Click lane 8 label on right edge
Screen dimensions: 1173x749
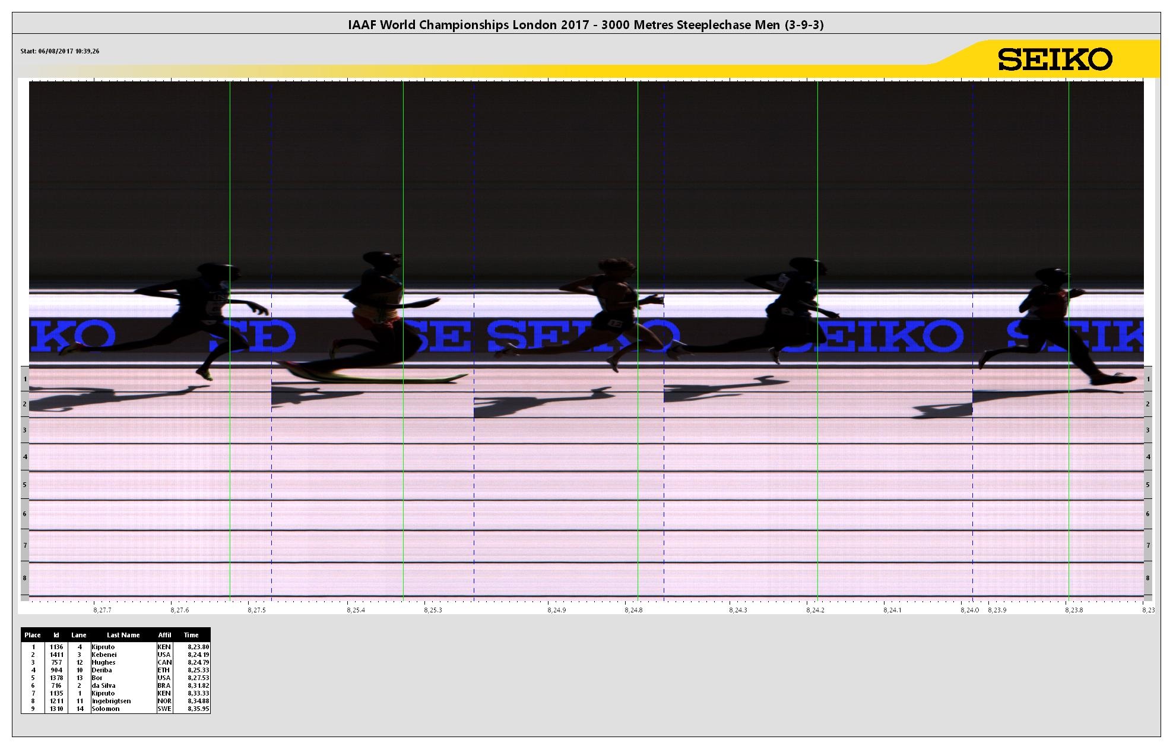click(1147, 578)
